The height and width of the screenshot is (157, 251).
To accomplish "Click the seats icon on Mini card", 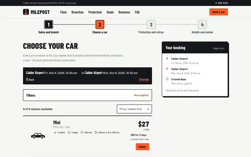I will point(55,133).
